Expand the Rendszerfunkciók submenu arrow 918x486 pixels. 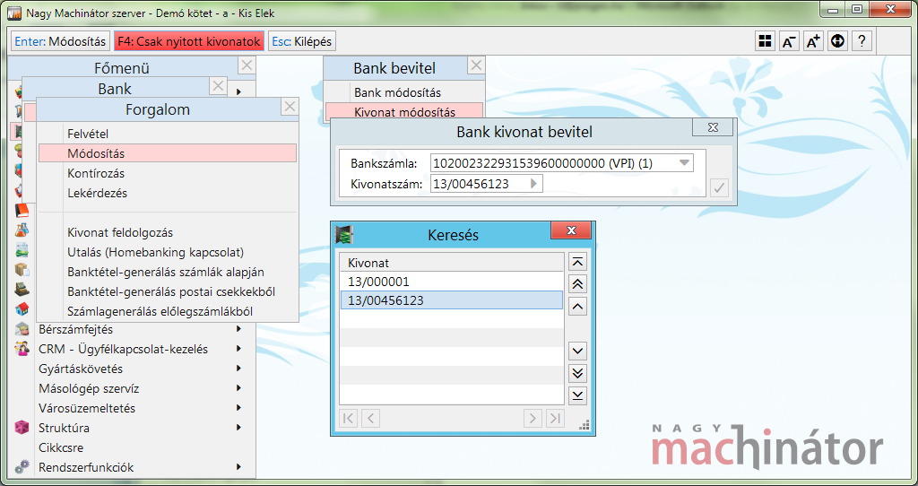[x=238, y=467]
